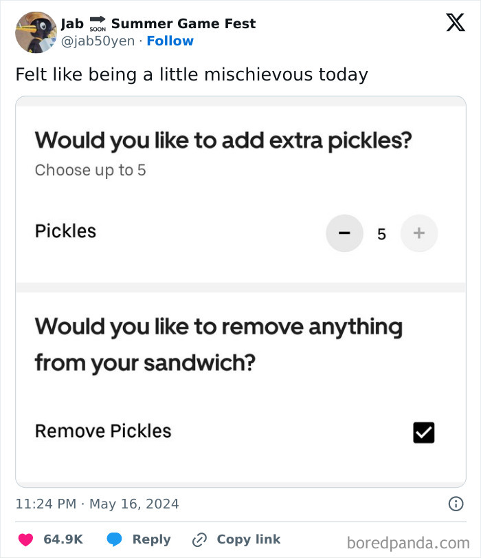Viewport: 481px width, 558px height.
Task: Click the X logo icon
Action: tap(455, 22)
